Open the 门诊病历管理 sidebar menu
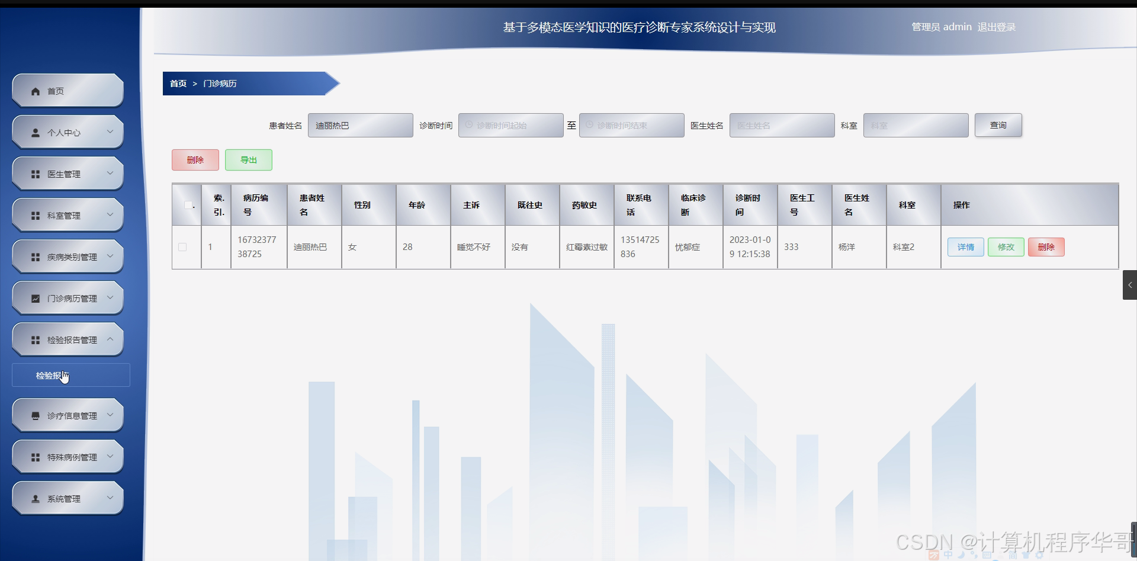 click(68, 298)
